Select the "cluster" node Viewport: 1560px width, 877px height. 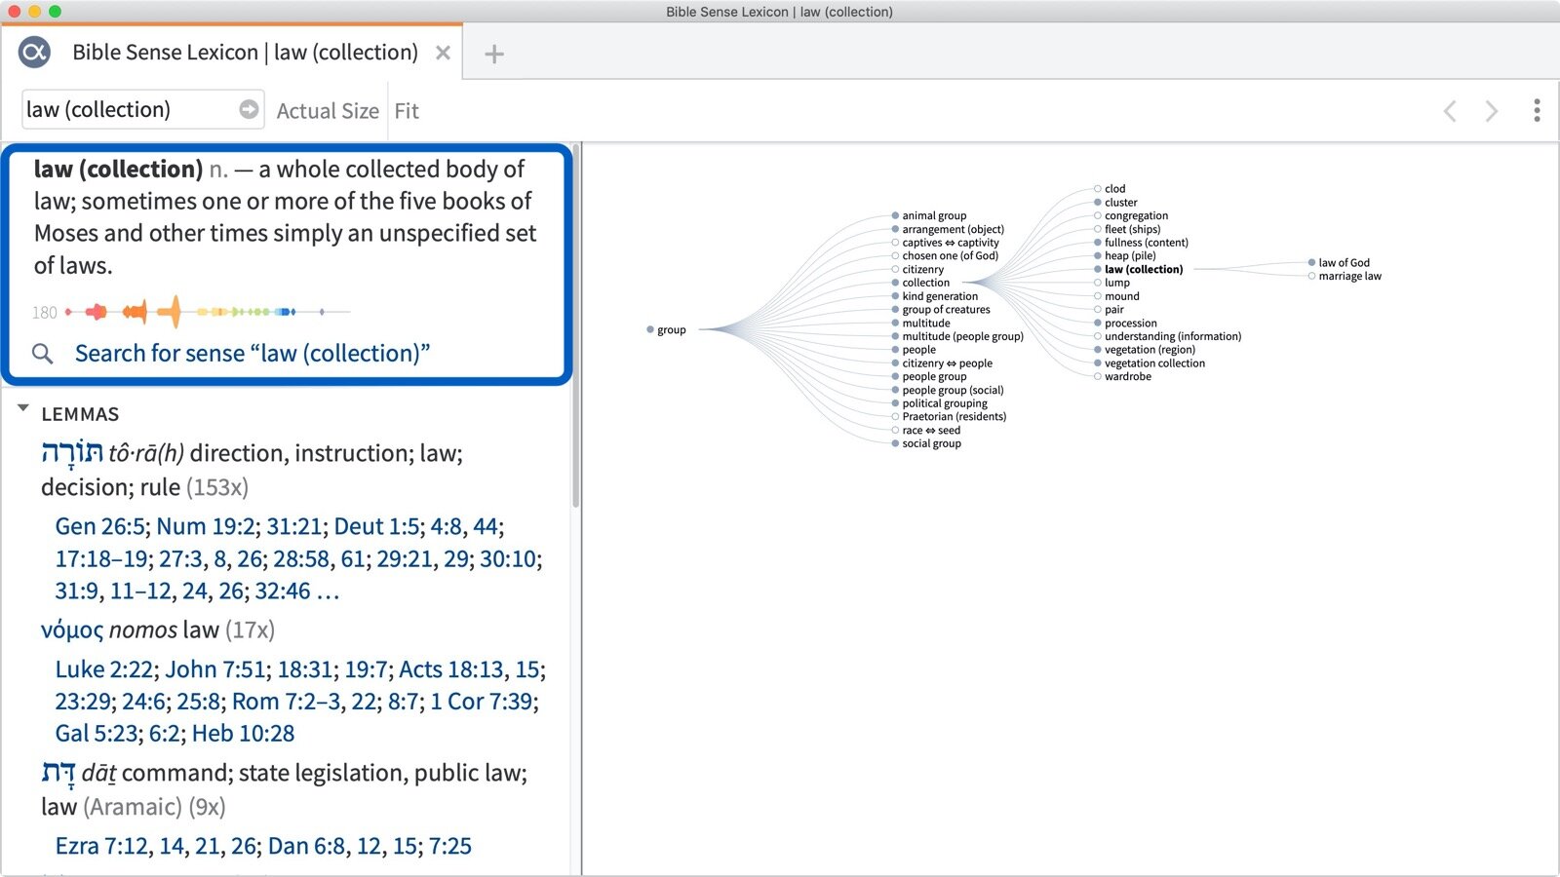click(x=1115, y=203)
